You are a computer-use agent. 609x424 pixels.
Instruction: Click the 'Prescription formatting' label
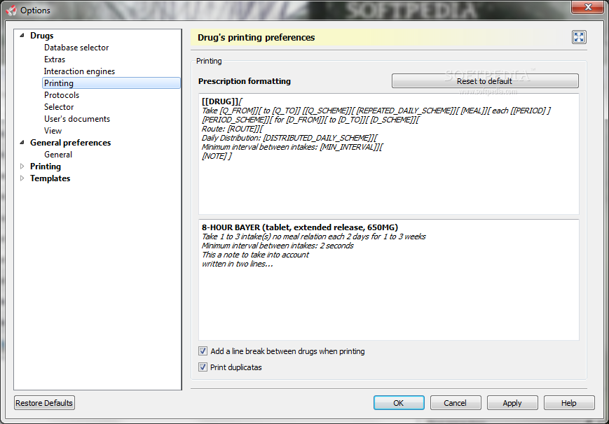click(x=245, y=81)
